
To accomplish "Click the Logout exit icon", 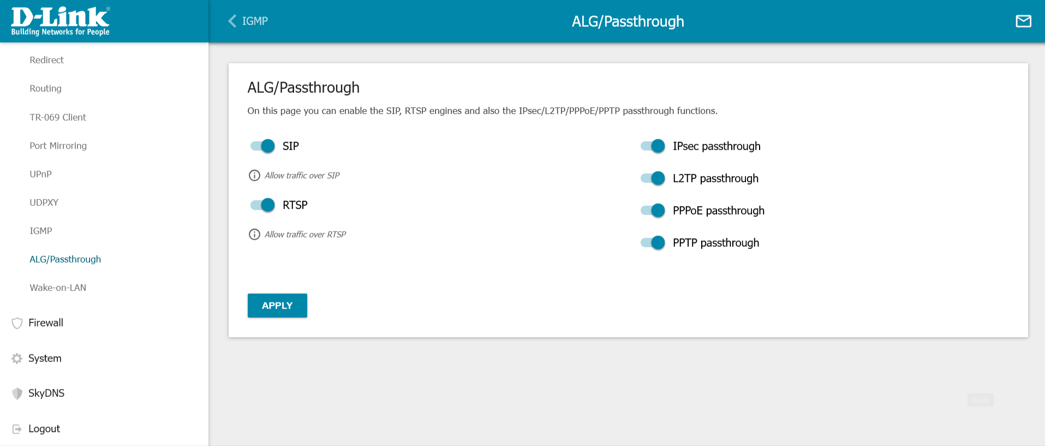I will (x=17, y=429).
